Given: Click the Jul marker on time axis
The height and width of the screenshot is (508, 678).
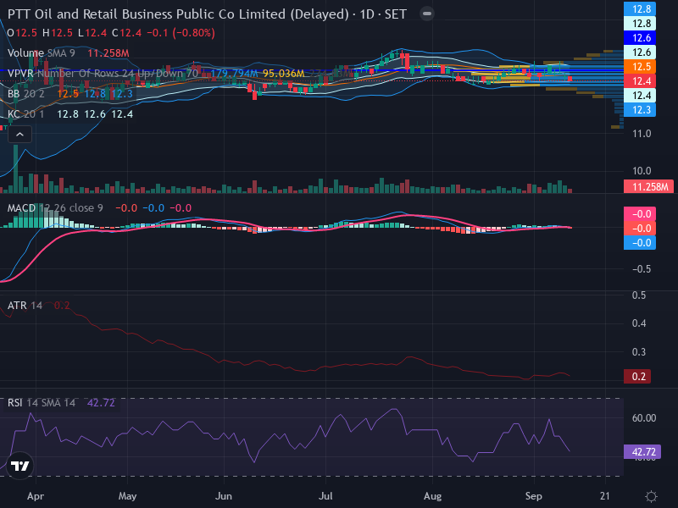Looking at the screenshot, I should pos(325,496).
